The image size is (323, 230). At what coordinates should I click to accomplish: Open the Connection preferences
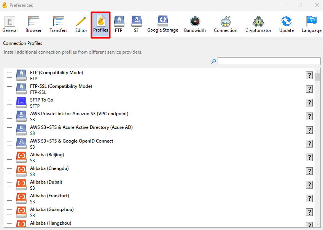point(226,24)
